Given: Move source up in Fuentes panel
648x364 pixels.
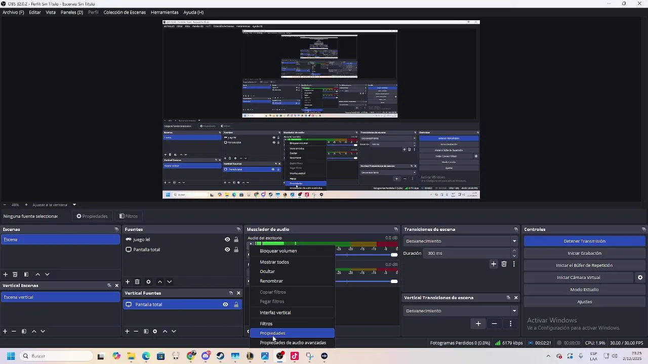Looking at the screenshot, I should click(x=160, y=282).
